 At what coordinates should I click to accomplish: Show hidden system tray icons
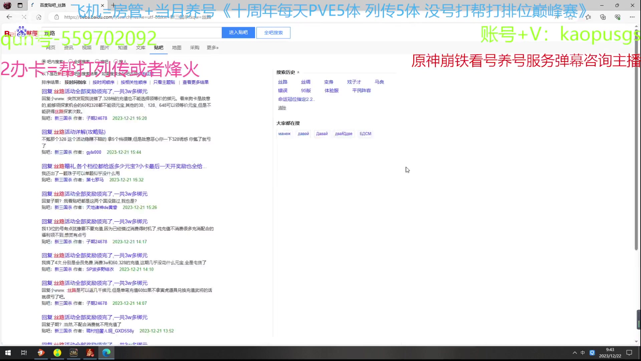(575, 353)
